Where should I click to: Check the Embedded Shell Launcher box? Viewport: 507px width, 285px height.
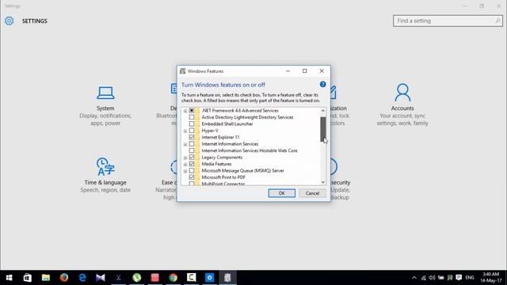(192, 123)
